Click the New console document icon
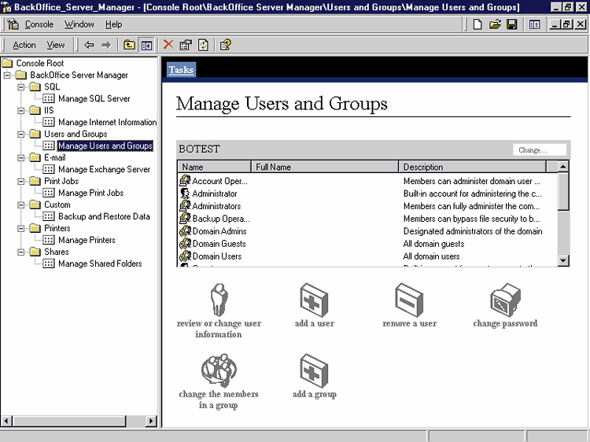 coord(478,24)
